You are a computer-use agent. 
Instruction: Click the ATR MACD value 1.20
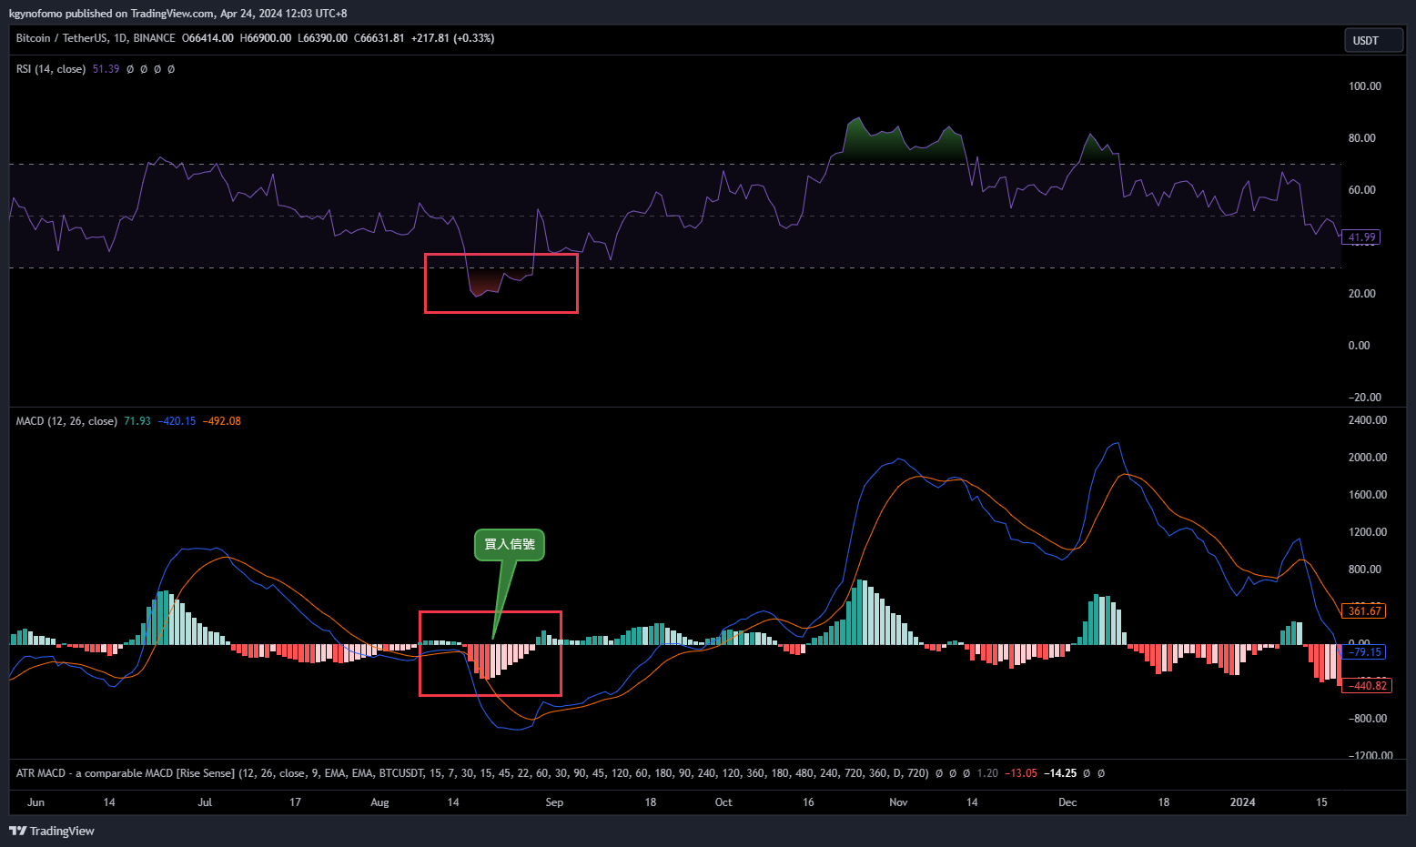click(987, 773)
